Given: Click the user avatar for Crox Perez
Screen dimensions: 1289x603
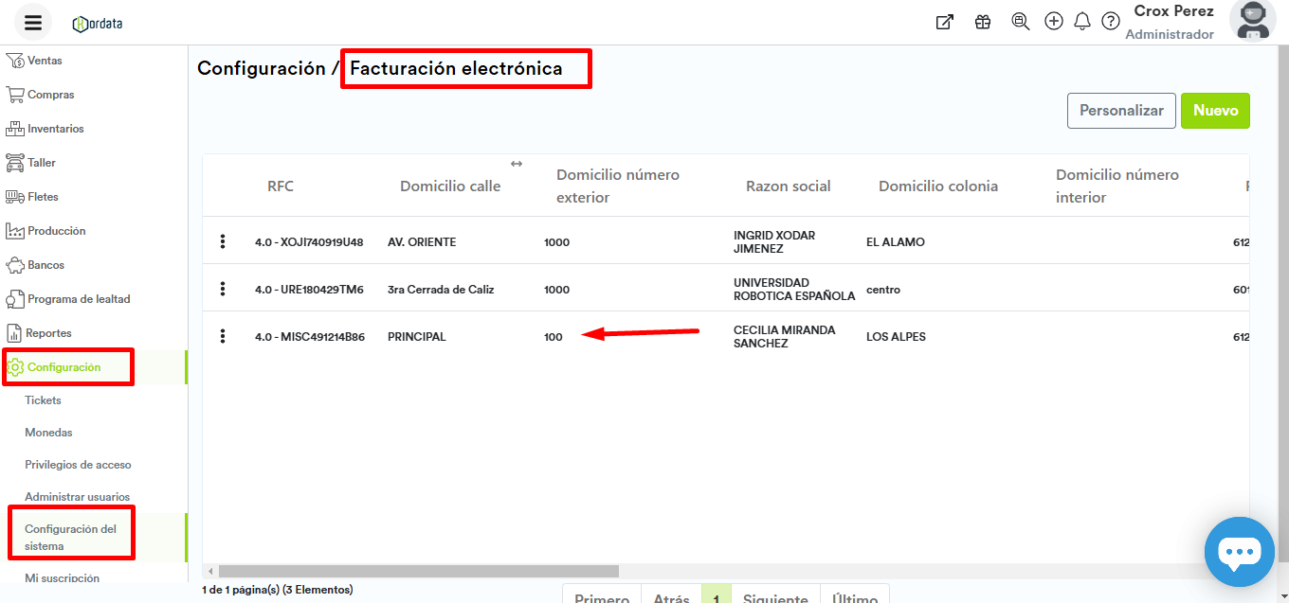Looking at the screenshot, I should click(x=1252, y=21).
